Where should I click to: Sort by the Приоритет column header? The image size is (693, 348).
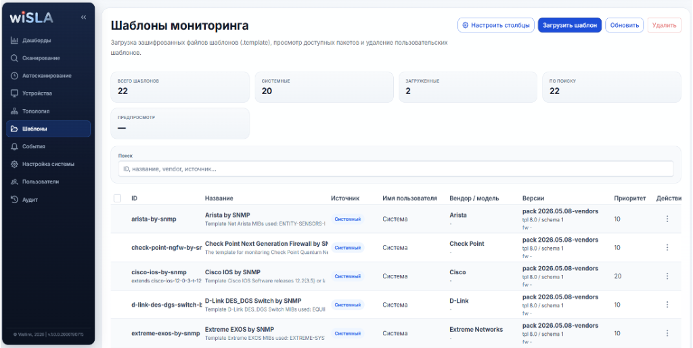[630, 198]
